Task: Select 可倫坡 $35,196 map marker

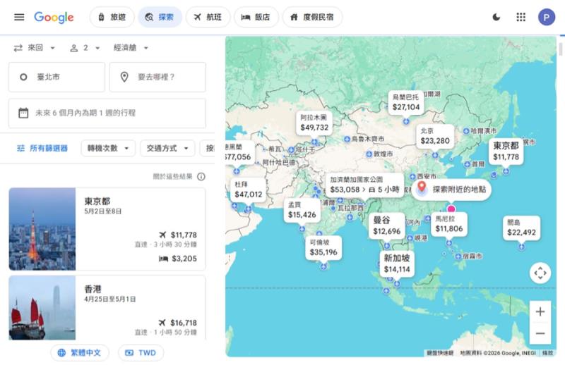Action: (x=323, y=248)
